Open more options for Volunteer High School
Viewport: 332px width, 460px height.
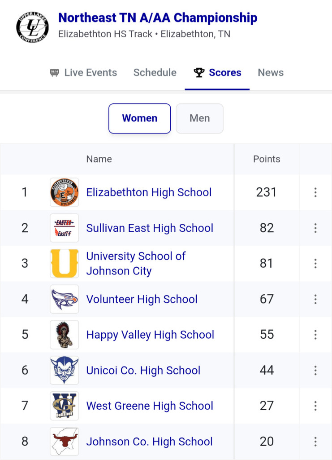[x=315, y=299]
